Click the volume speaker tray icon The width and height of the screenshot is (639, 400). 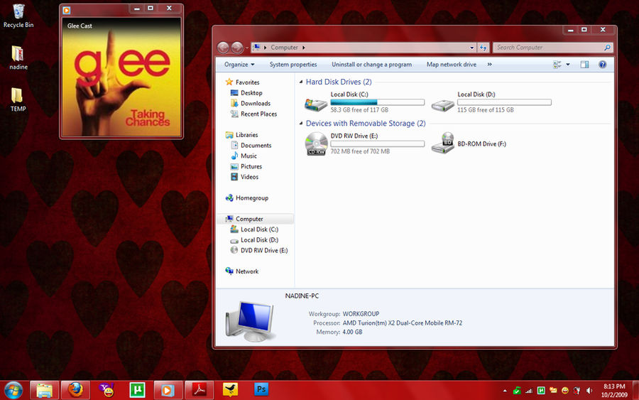coord(589,391)
